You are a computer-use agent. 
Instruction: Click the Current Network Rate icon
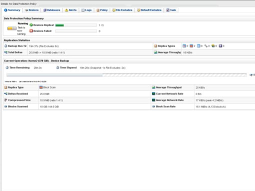153,93
